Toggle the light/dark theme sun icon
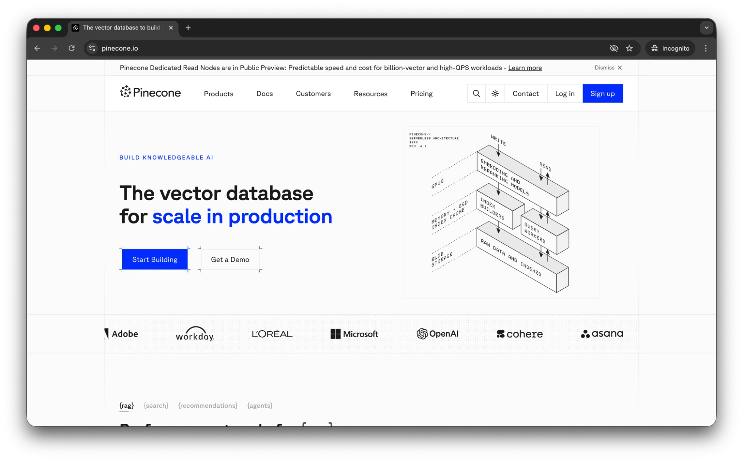 point(495,93)
